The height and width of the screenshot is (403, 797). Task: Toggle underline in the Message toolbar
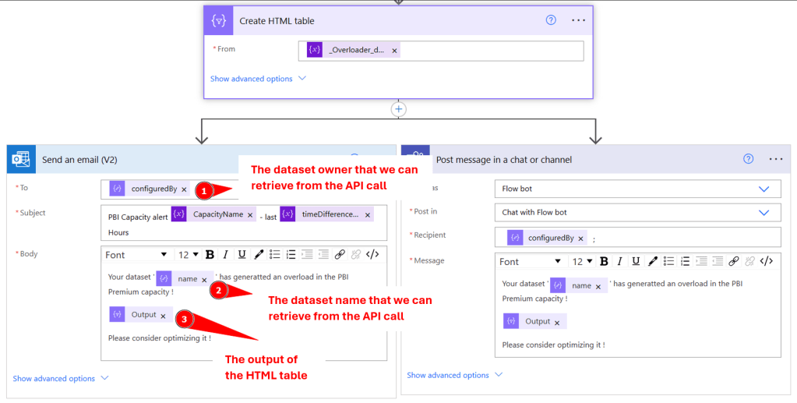pyautogui.click(x=635, y=262)
